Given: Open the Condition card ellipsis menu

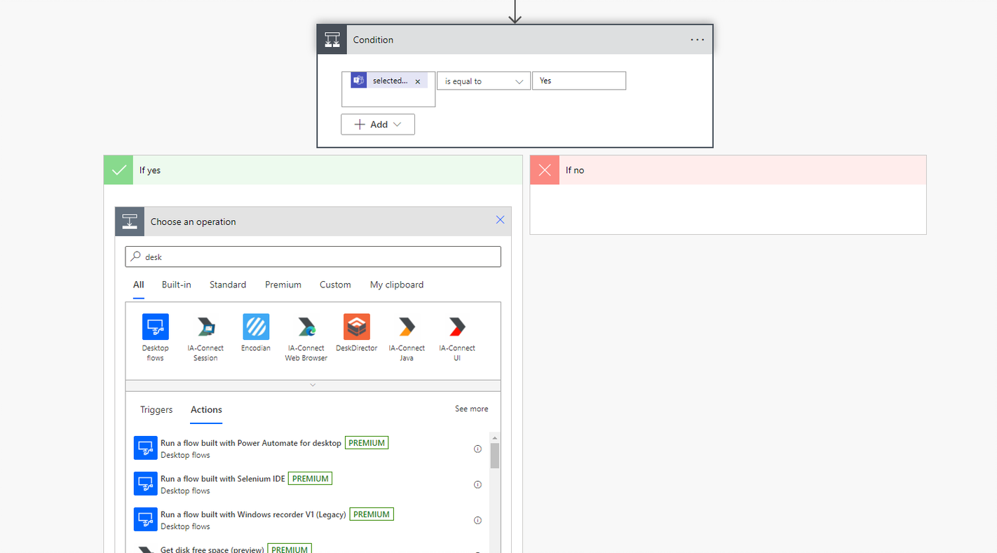Looking at the screenshot, I should (697, 40).
